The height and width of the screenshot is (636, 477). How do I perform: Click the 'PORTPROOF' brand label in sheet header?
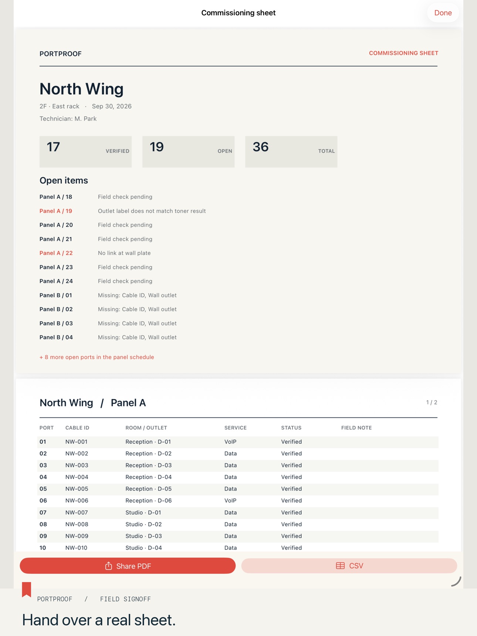(61, 54)
